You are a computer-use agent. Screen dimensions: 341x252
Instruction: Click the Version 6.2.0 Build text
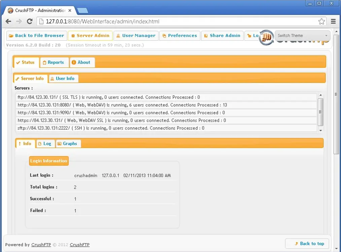point(33,45)
